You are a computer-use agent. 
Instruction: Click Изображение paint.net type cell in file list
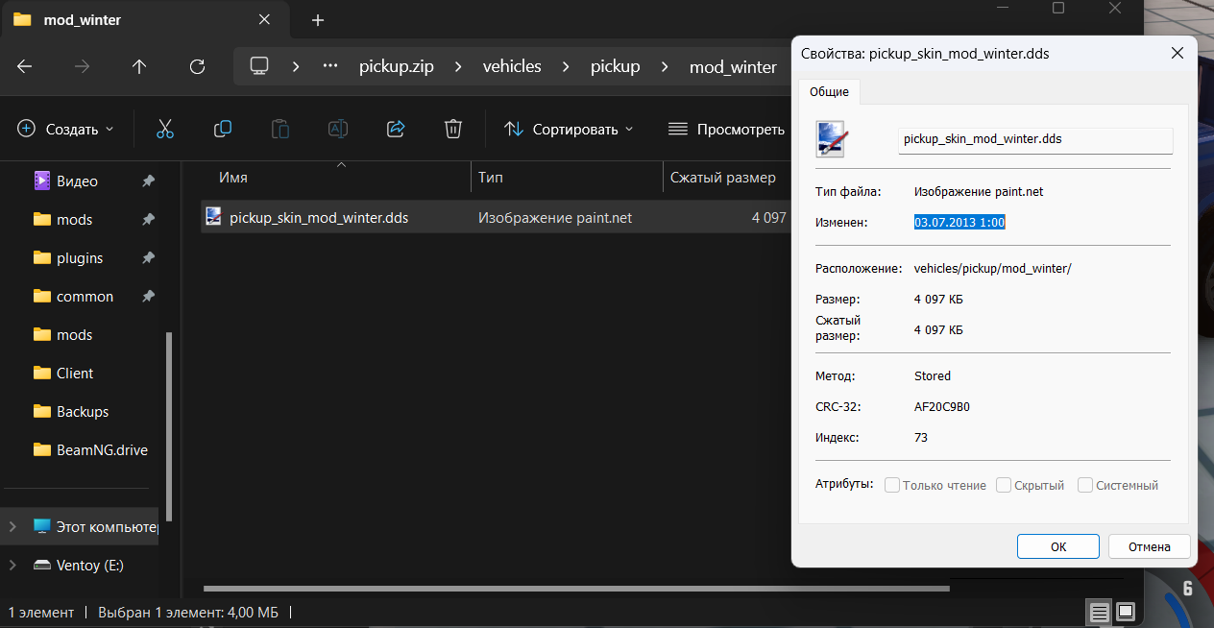pyautogui.click(x=555, y=218)
